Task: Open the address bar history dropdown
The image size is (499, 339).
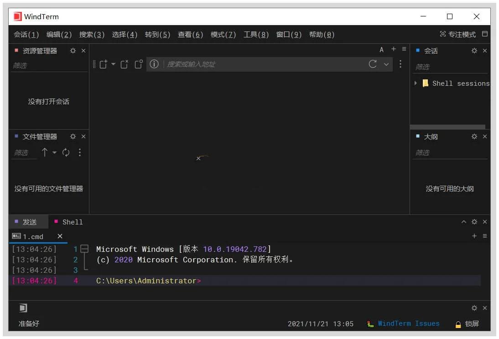Action: pyautogui.click(x=386, y=64)
